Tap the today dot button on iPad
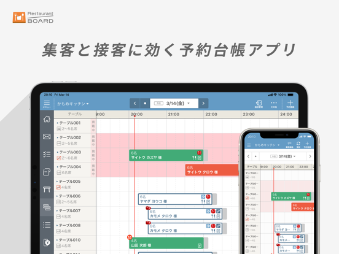 (145, 104)
